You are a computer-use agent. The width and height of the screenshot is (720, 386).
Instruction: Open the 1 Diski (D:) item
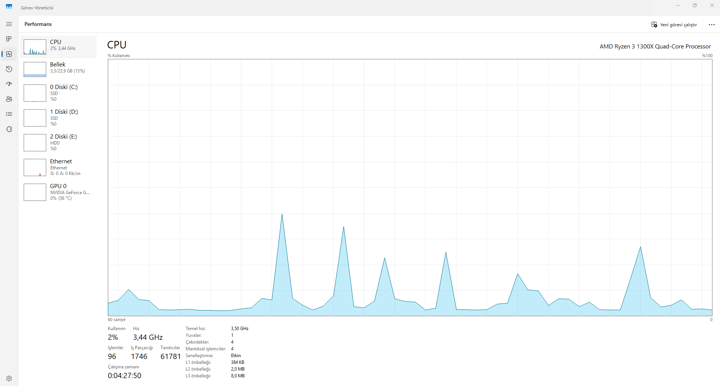[x=58, y=118]
